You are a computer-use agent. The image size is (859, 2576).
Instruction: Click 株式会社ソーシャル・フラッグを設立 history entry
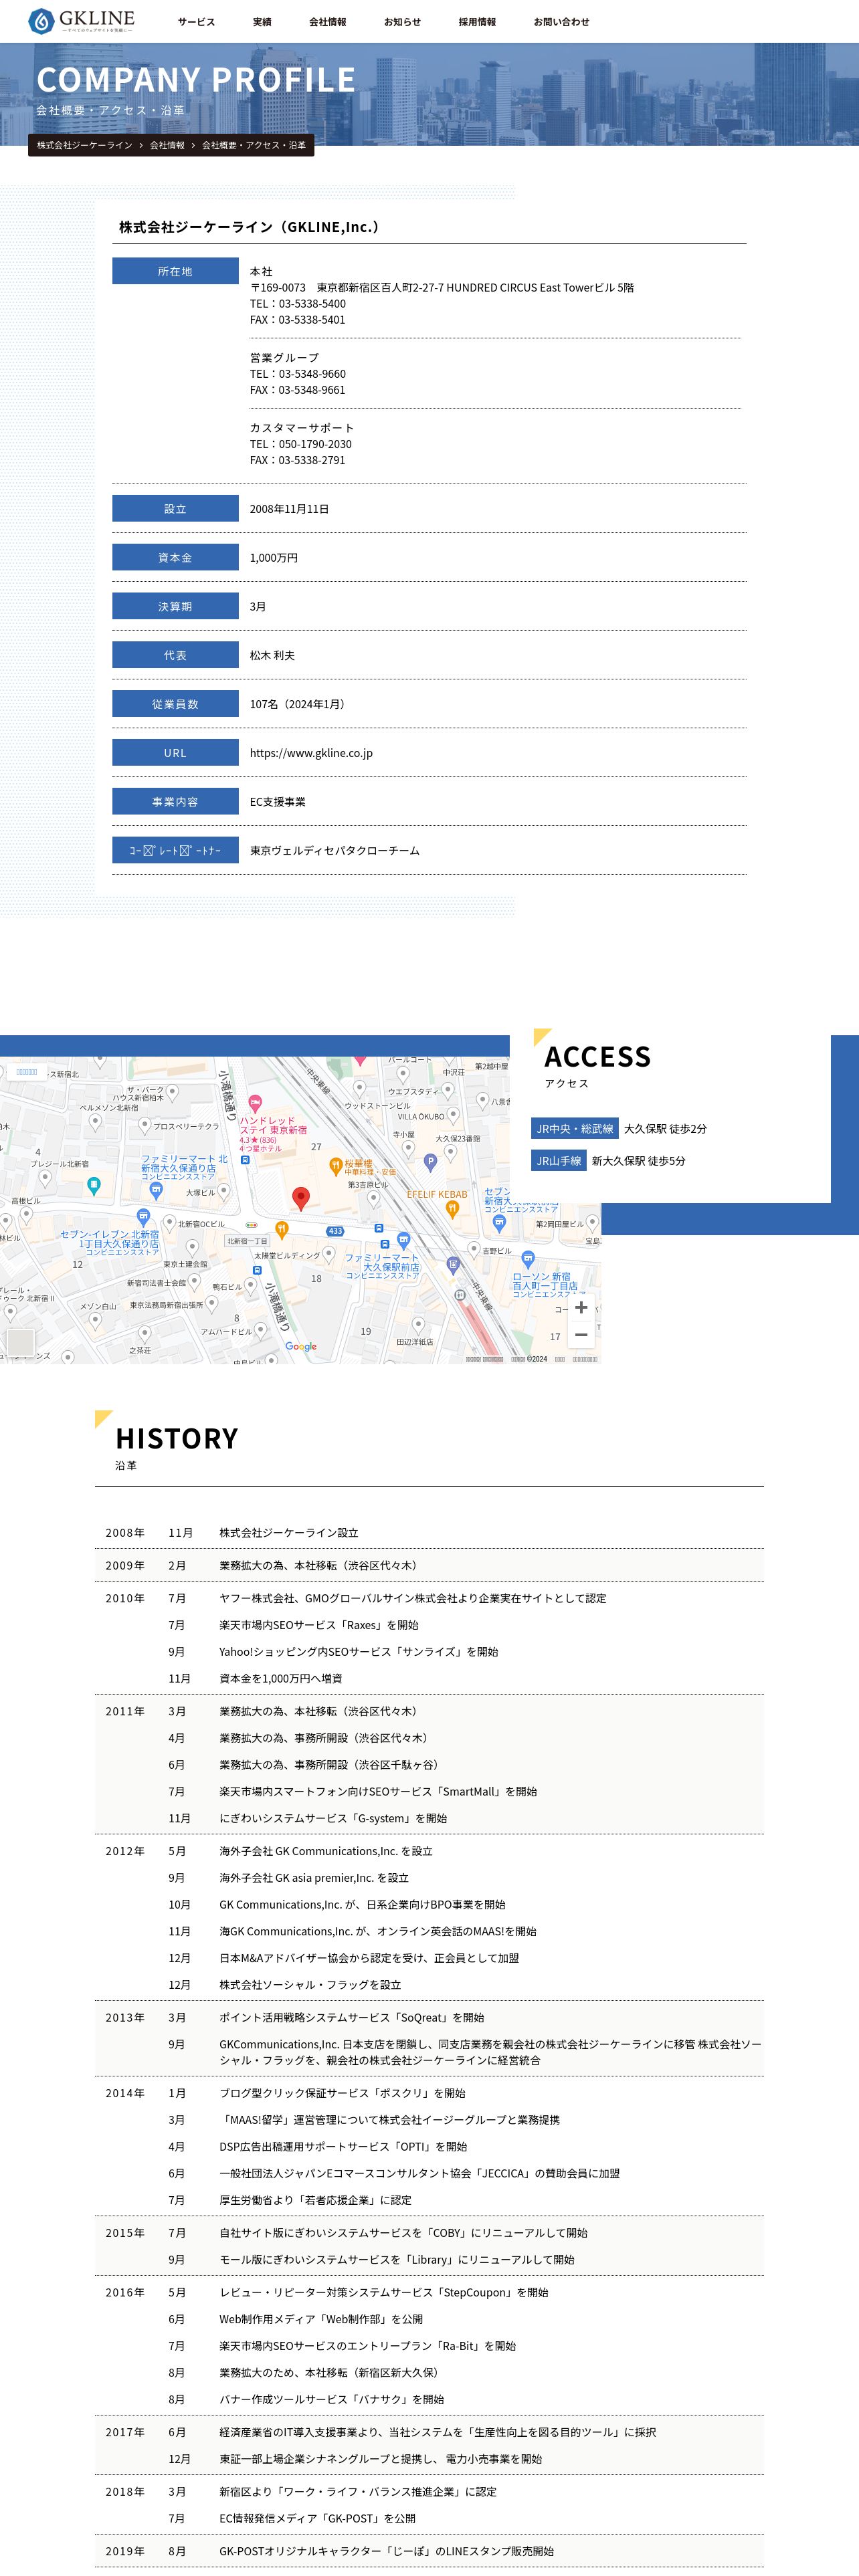(x=310, y=1984)
